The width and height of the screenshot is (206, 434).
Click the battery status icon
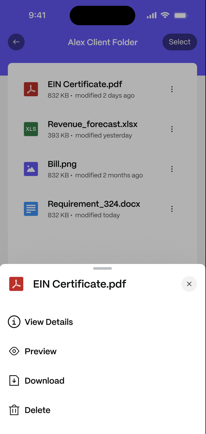coord(181,15)
